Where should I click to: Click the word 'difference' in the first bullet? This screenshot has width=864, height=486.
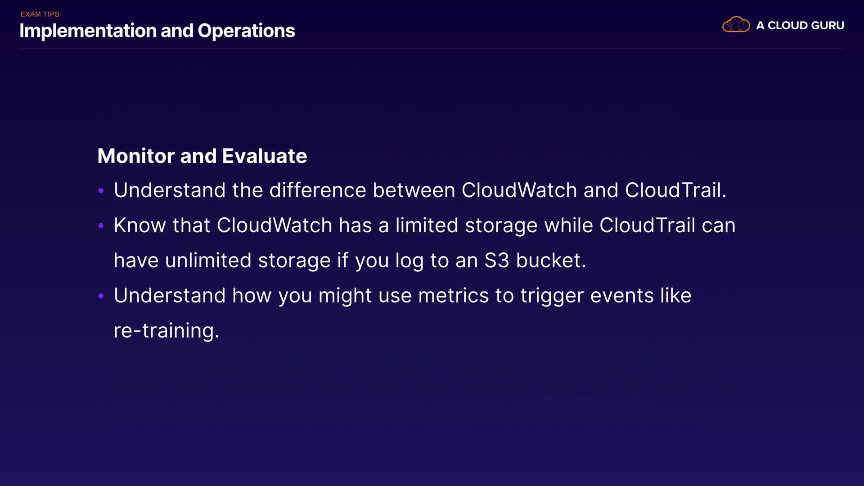coord(318,190)
